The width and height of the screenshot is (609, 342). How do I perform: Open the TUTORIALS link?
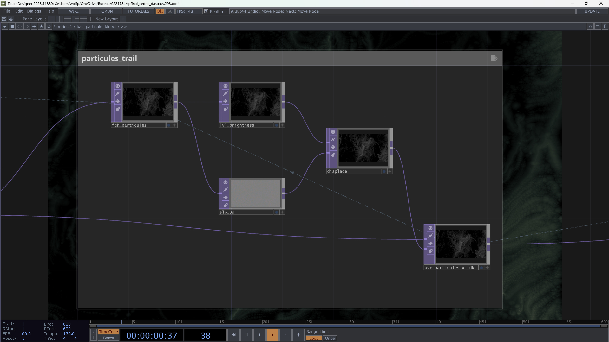tap(138, 11)
